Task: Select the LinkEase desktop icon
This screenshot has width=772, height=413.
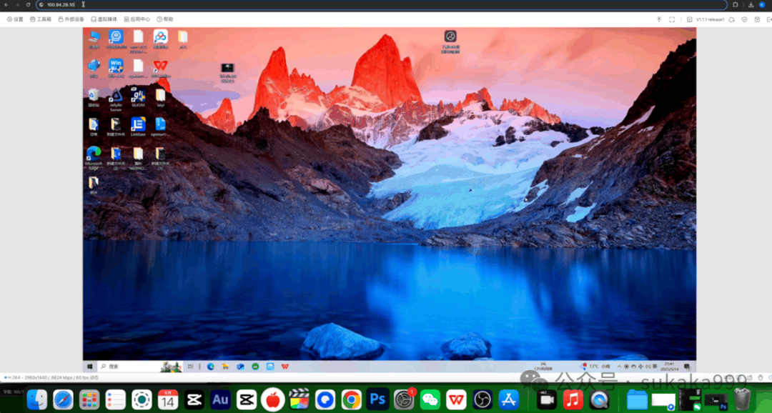Action: 138,126
